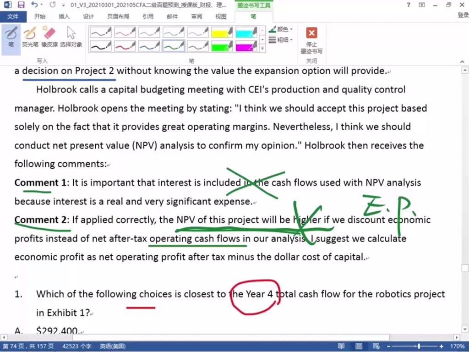Click the redo/repeat arrow icon
Screen dimensions: 469x352
[x=53, y=5]
